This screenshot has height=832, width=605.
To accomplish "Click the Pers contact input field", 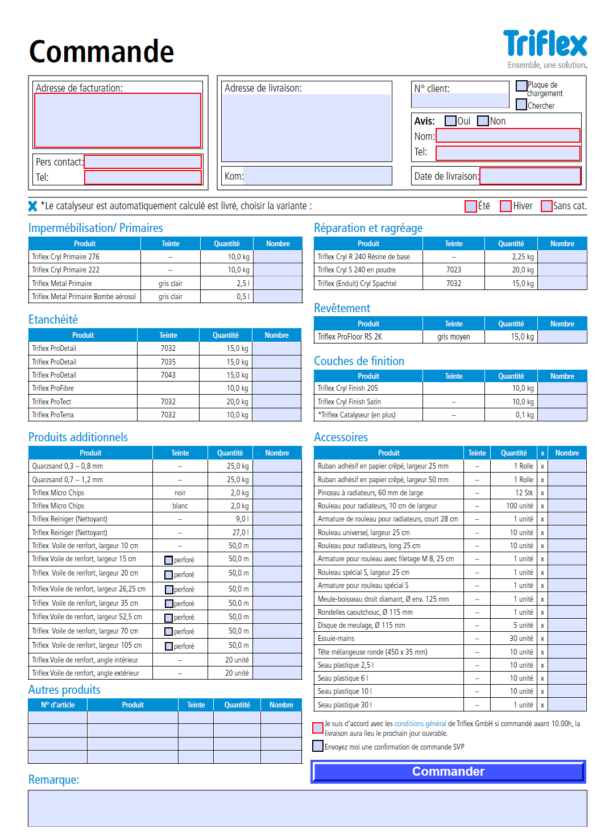I will [143, 162].
